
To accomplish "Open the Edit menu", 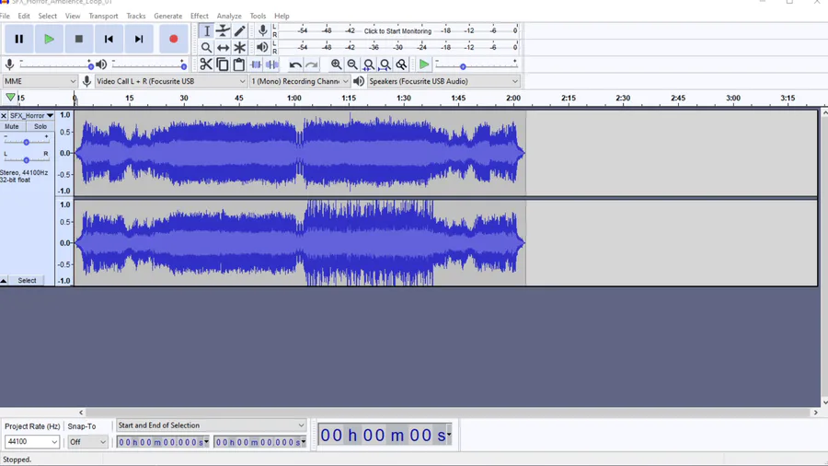I will coord(24,16).
